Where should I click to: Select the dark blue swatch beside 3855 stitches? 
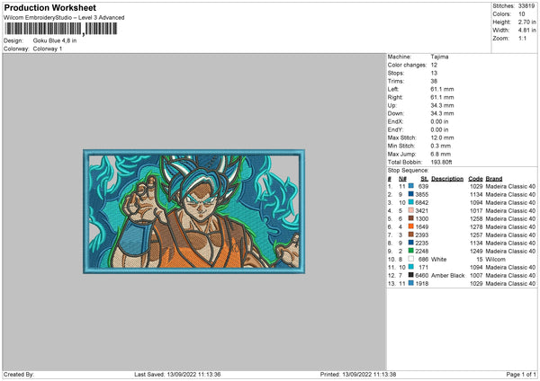[x=411, y=194]
